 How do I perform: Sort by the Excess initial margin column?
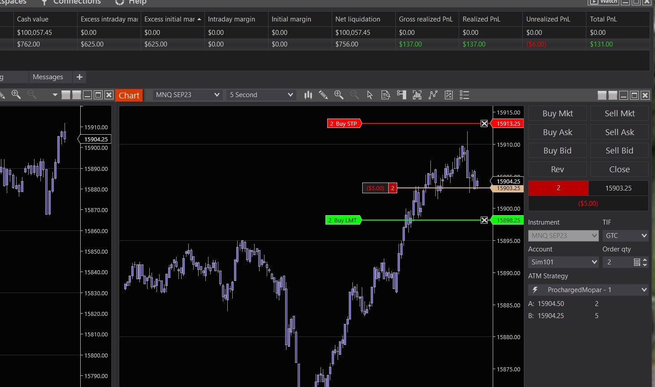coord(173,19)
